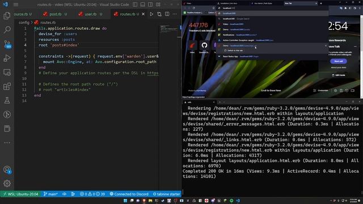This screenshot has width=363, height=204.
Task: Switch to the partially hidden ource.rb tab
Action: [23, 14]
